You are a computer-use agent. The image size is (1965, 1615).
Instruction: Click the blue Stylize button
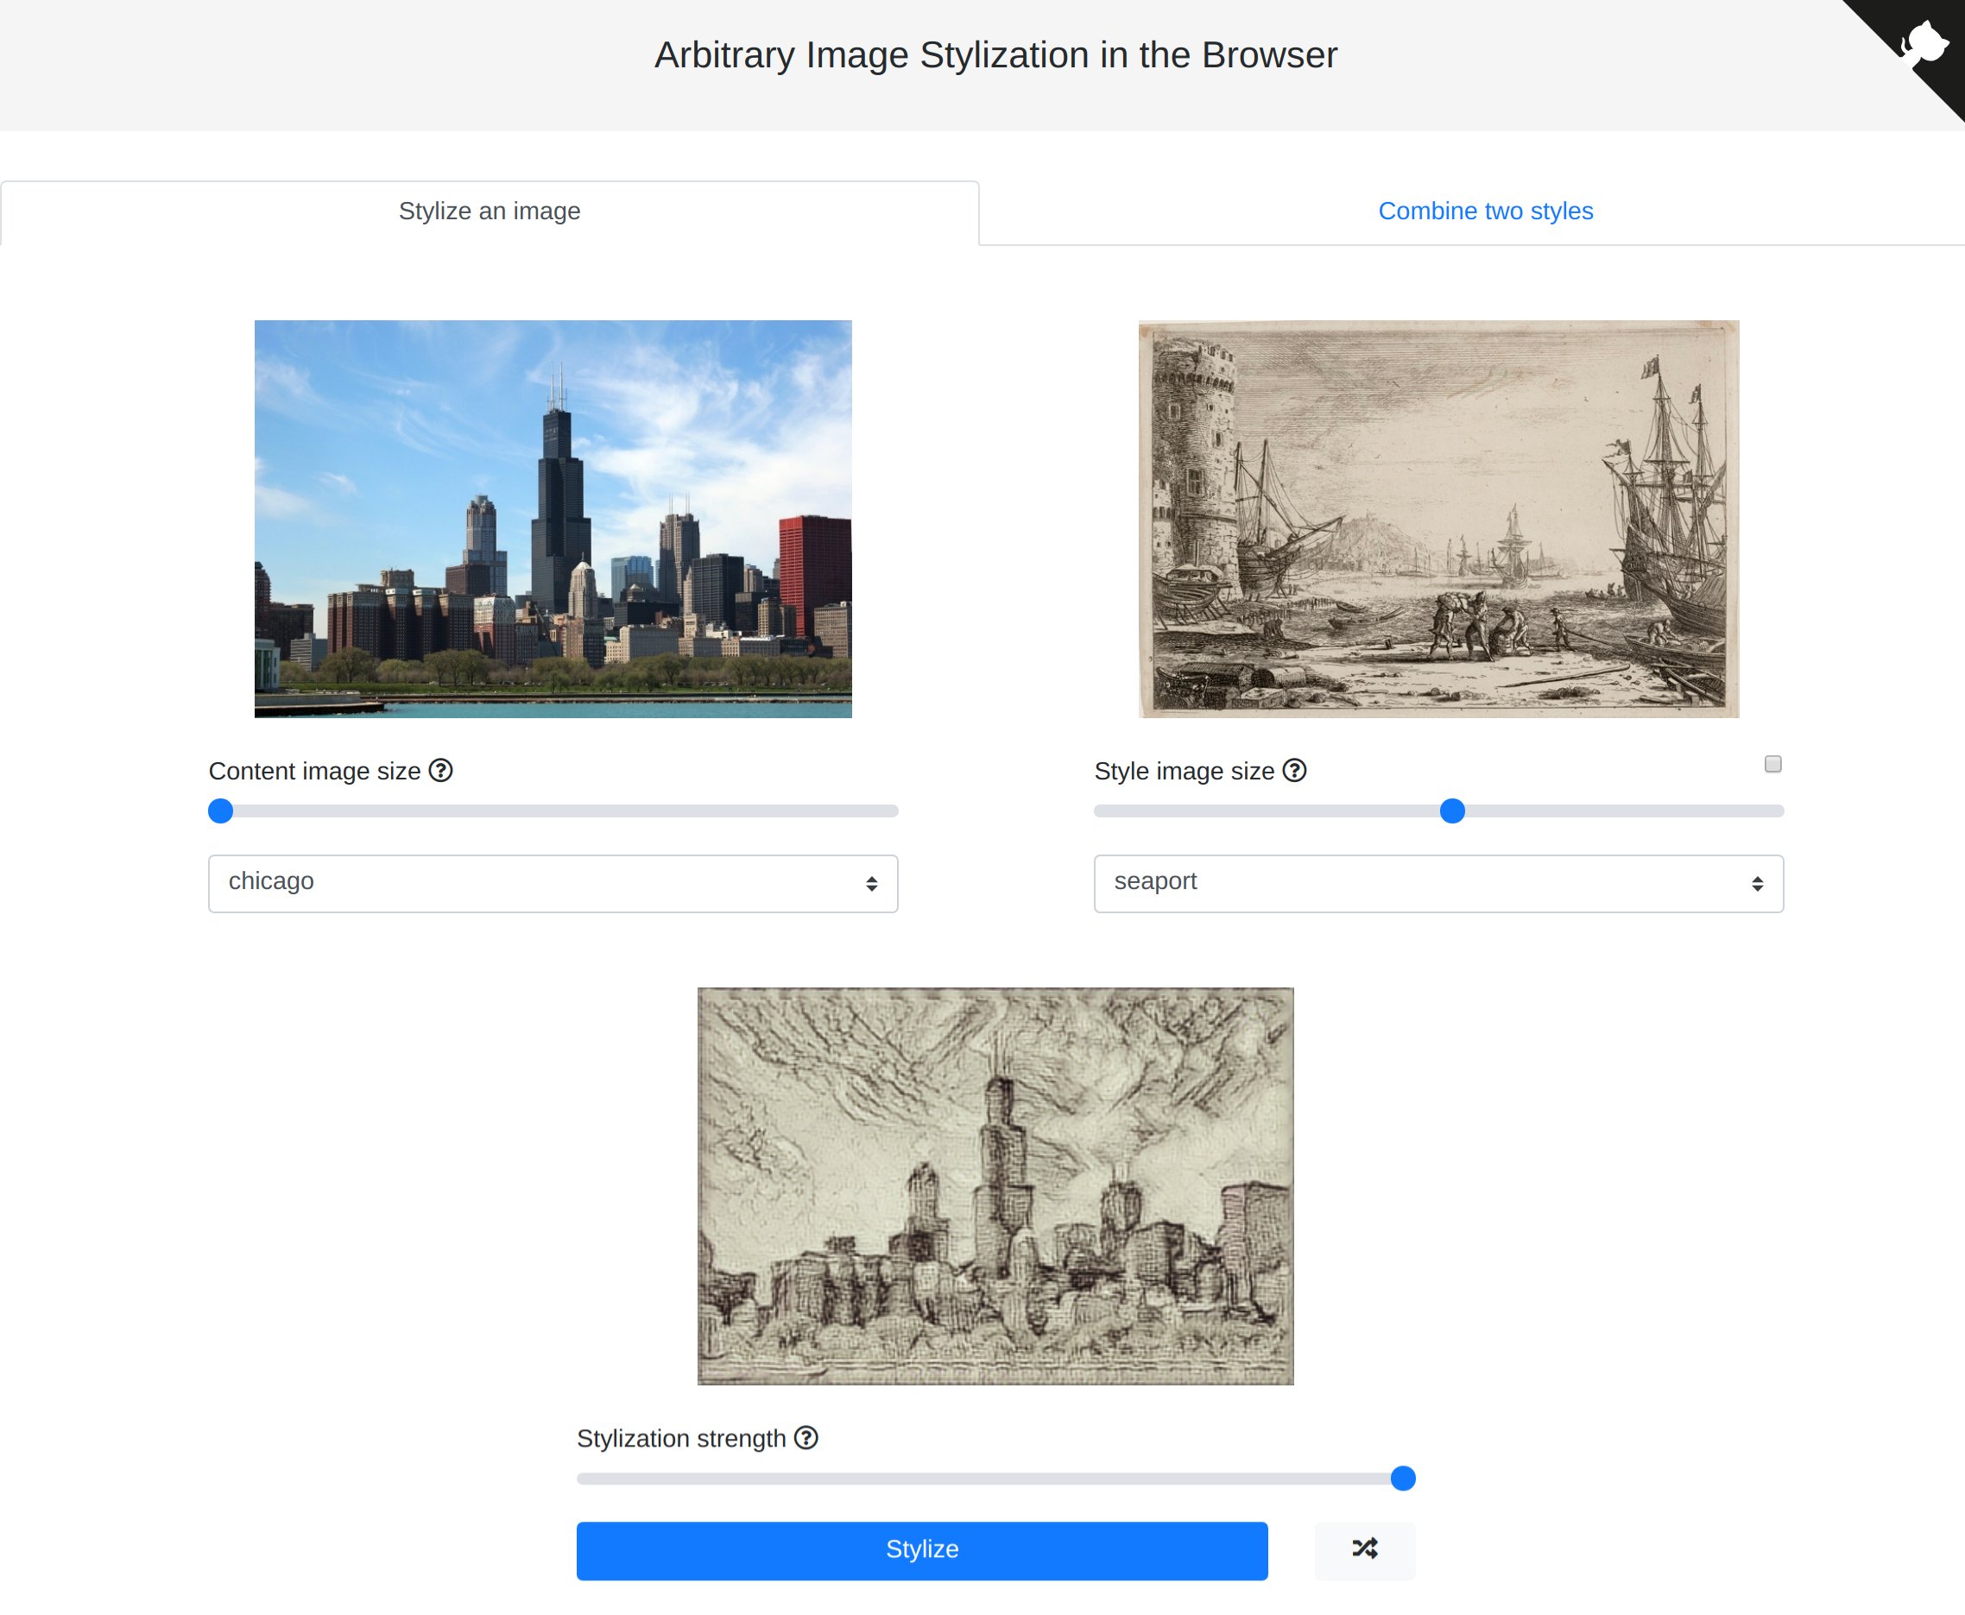[x=922, y=1550]
